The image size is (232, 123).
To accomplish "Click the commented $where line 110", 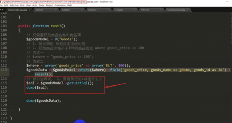I will (x=60, y=57).
